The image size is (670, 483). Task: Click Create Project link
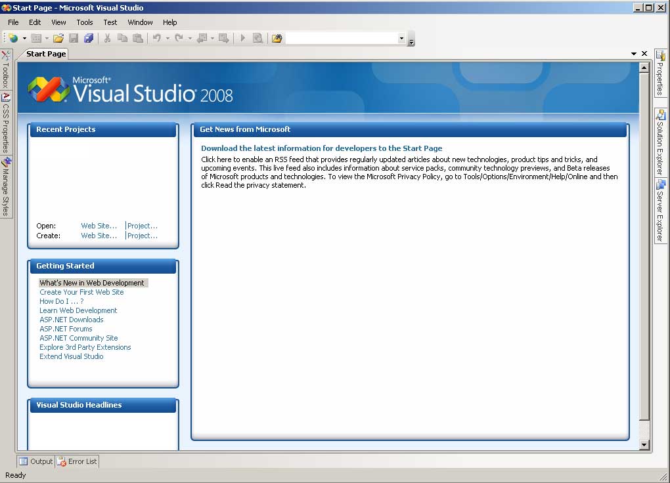tap(143, 236)
